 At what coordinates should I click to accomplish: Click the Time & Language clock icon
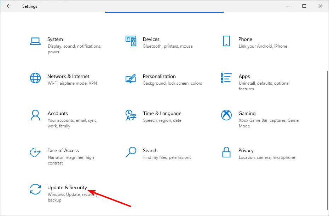(131, 115)
